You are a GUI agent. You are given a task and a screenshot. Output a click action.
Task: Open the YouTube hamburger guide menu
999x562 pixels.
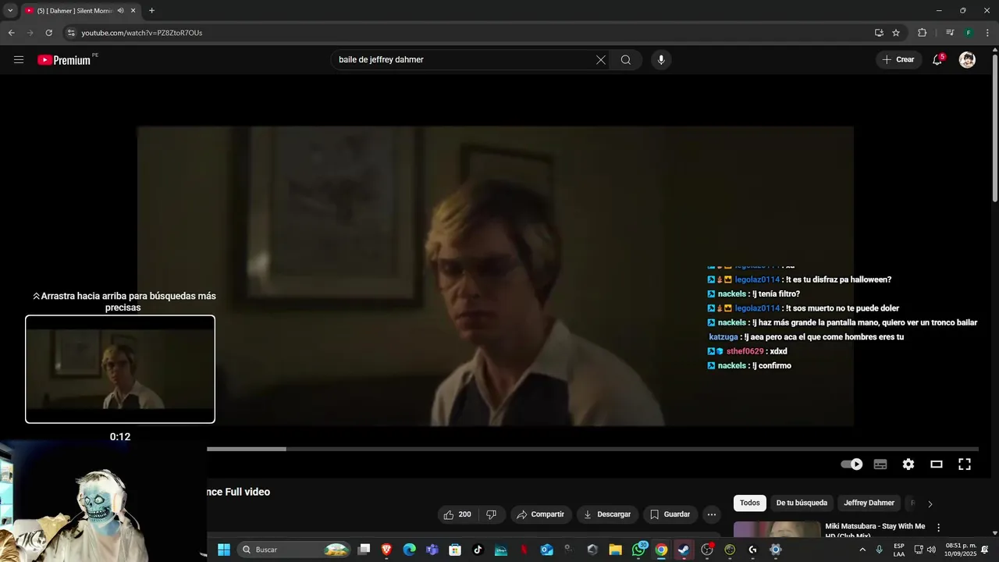pos(19,59)
